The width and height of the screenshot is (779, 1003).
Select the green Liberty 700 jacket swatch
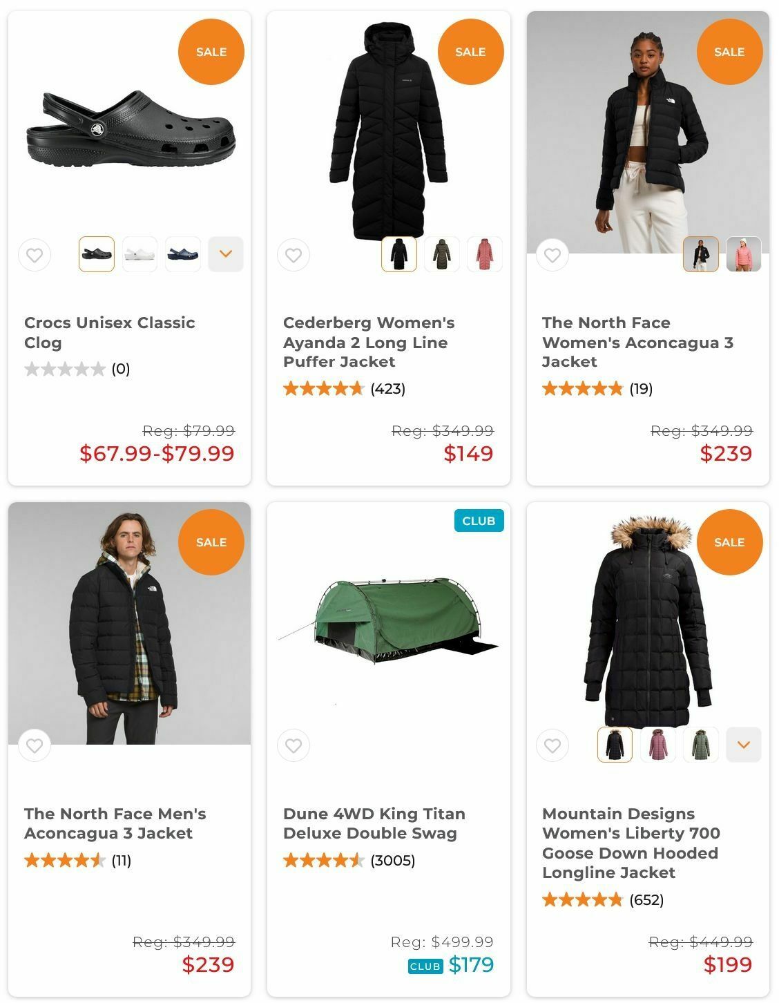click(x=701, y=745)
